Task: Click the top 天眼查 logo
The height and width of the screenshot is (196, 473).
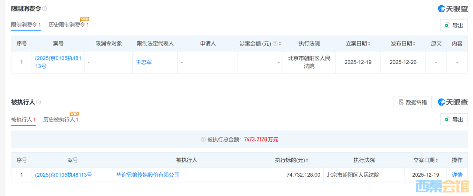Action: pos(453,9)
